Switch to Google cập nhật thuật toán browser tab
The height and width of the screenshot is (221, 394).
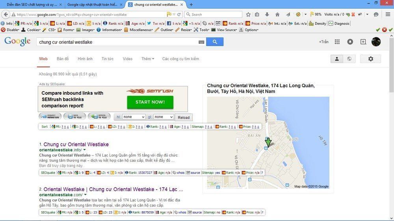tap(93, 4)
